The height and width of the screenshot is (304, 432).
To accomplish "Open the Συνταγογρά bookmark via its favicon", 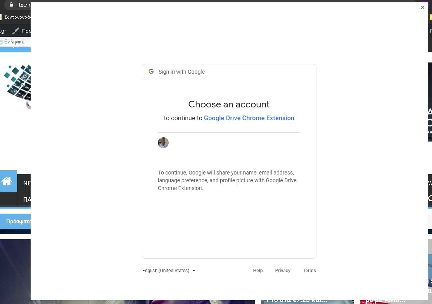I will (1, 17).
